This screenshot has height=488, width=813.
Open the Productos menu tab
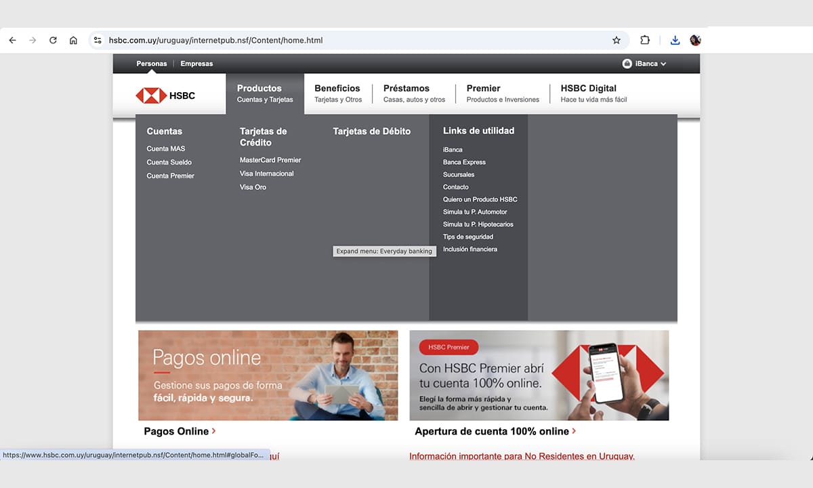tap(265, 94)
